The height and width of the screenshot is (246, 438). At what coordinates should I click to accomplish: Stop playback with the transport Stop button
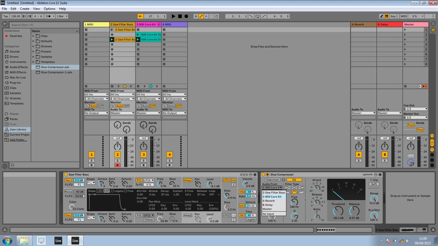(x=180, y=16)
